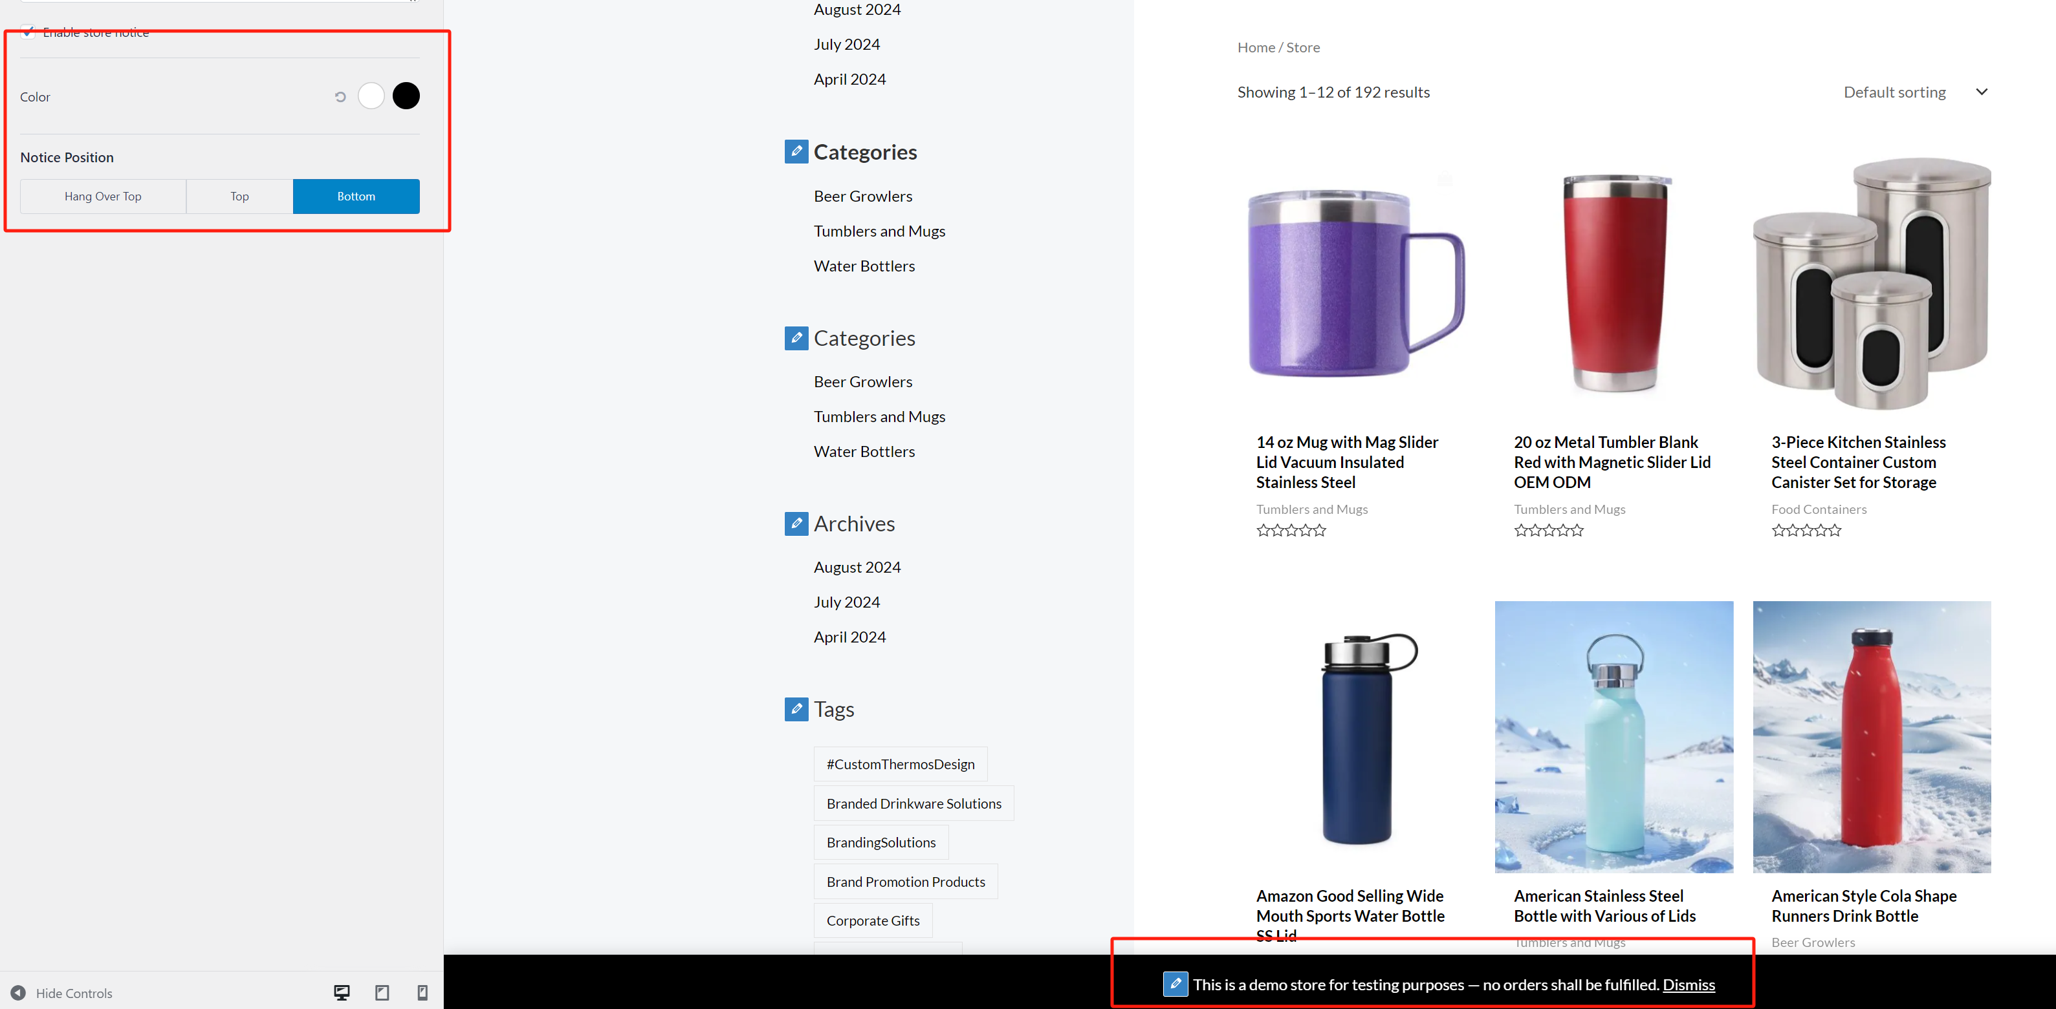The height and width of the screenshot is (1009, 2056).
Task: Select Bottom notice position
Action: (x=356, y=196)
